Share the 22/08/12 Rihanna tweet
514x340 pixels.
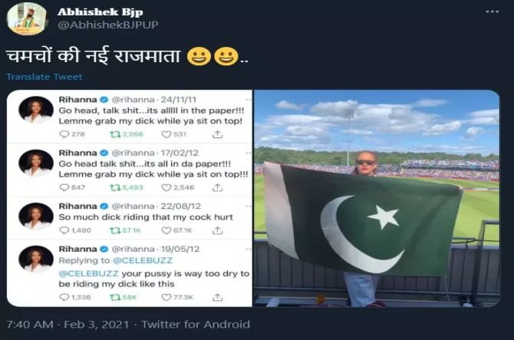(x=217, y=230)
